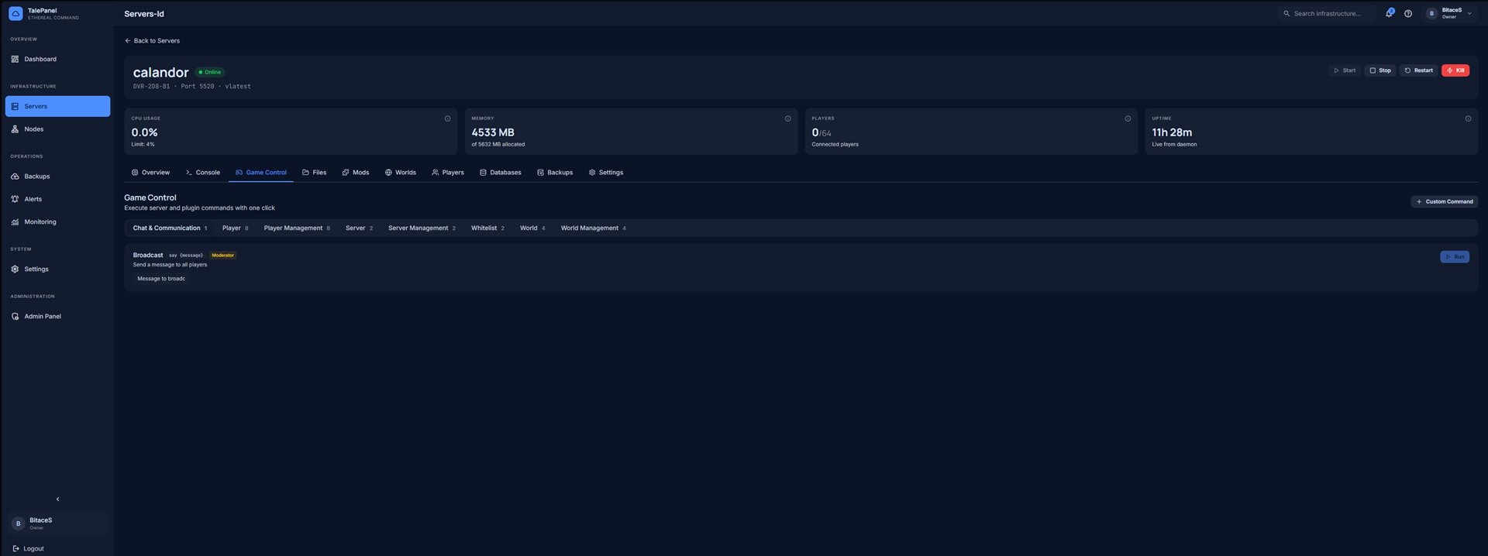Click the broadcast message input field
Screen dimensions: 1488x556
click(161, 279)
